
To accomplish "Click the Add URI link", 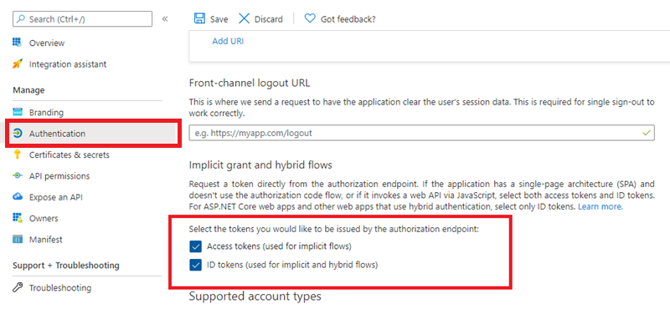I will point(228,42).
